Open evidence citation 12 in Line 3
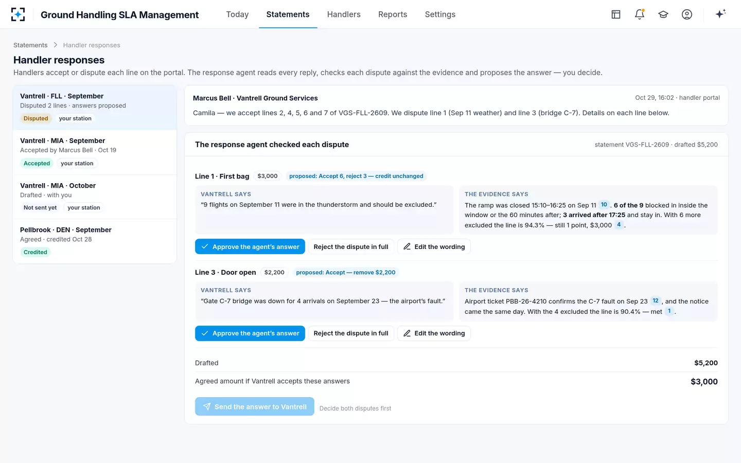This screenshot has height=463, width=741. pyautogui.click(x=656, y=301)
